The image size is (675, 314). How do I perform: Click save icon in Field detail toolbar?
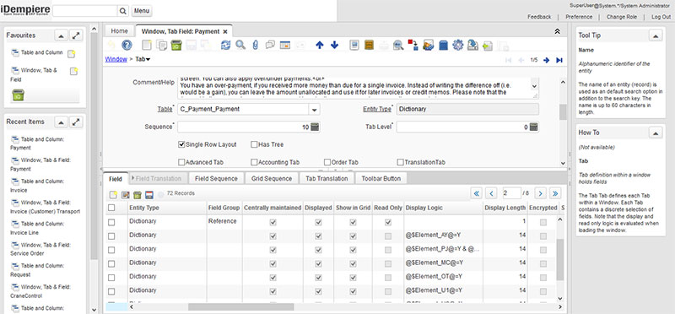149,195
